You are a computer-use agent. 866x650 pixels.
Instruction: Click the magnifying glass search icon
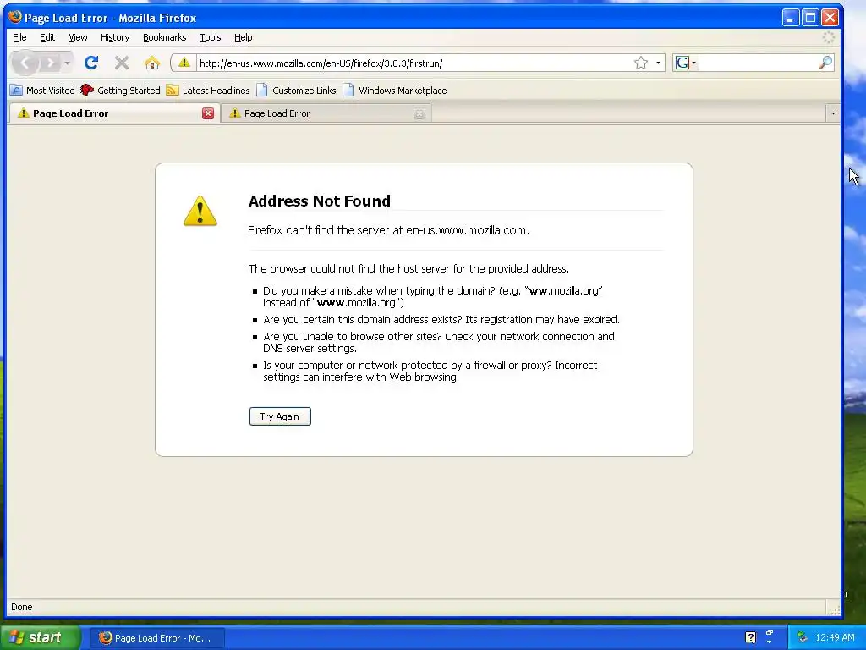click(825, 63)
